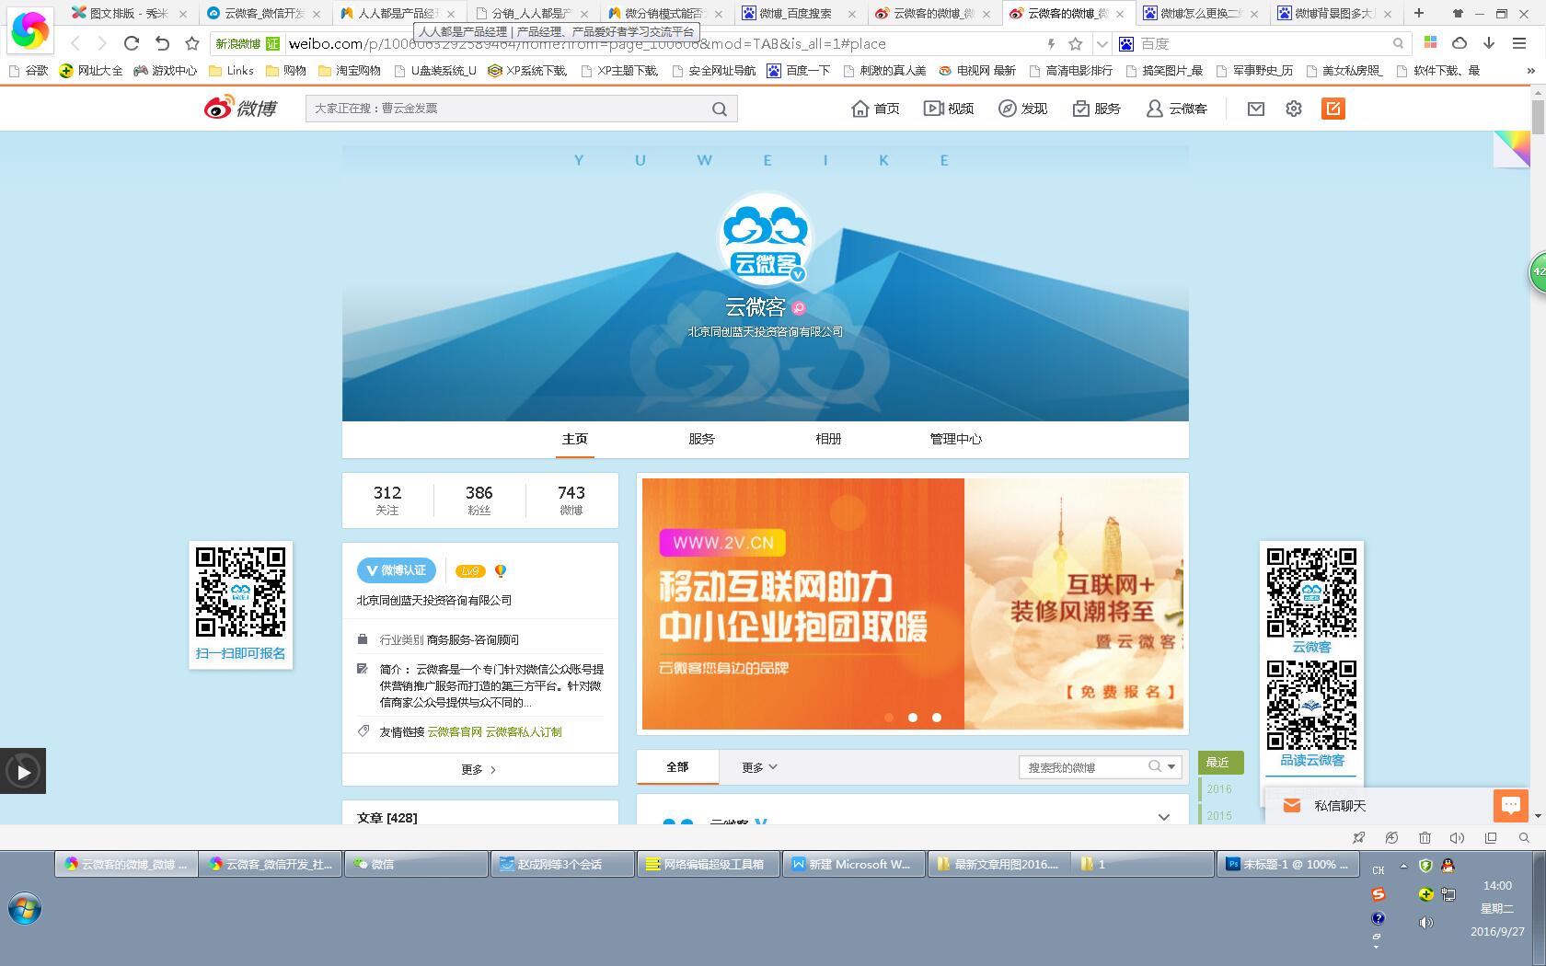Open a new tab with the plus button
The height and width of the screenshot is (966, 1546).
tap(1418, 13)
